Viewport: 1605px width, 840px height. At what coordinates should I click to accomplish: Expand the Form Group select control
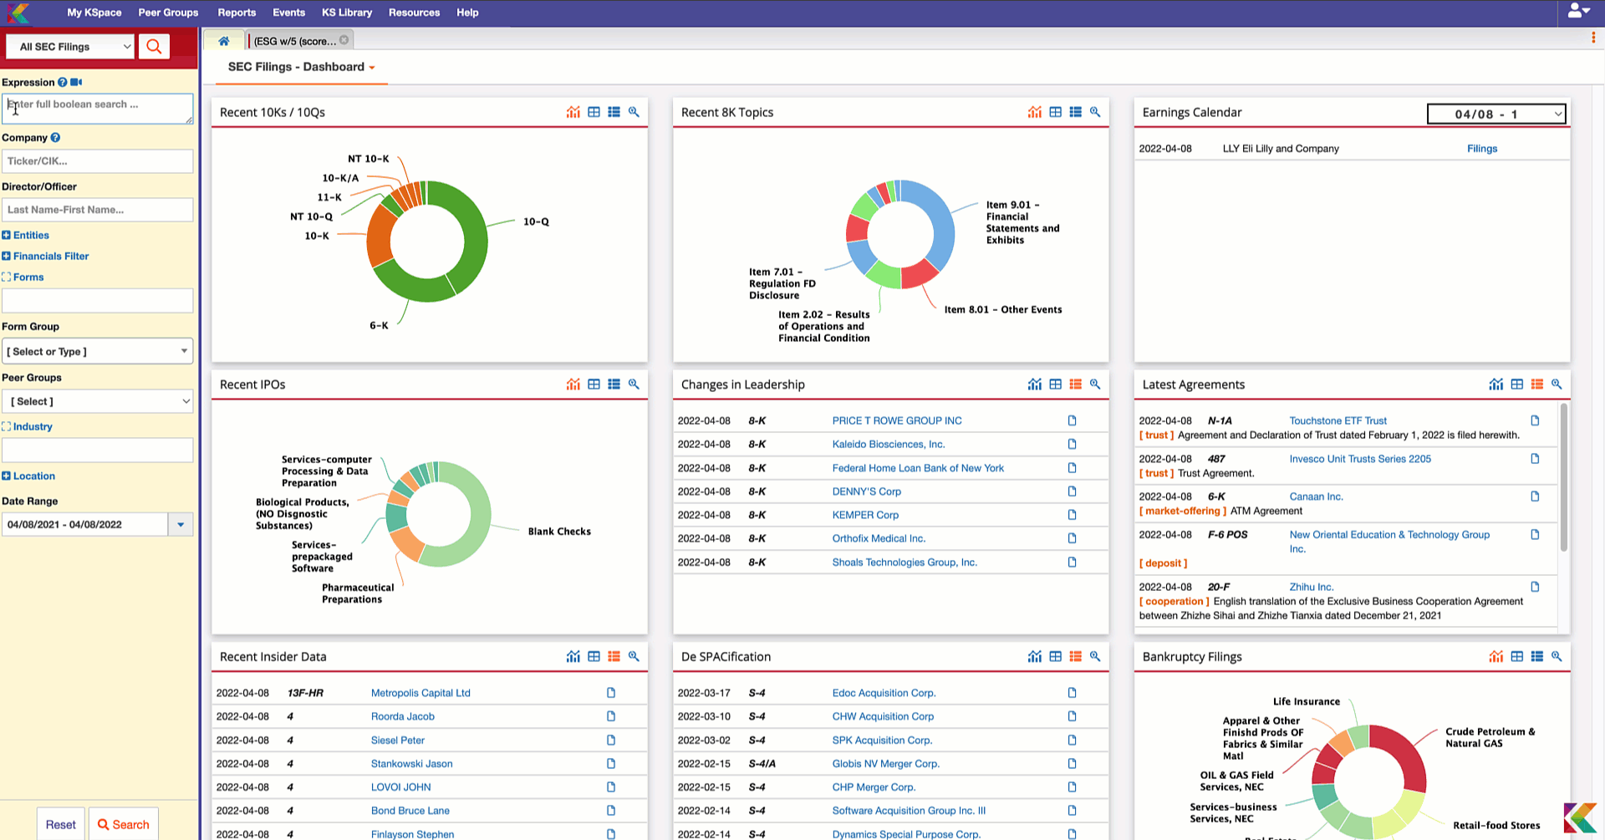[98, 351]
